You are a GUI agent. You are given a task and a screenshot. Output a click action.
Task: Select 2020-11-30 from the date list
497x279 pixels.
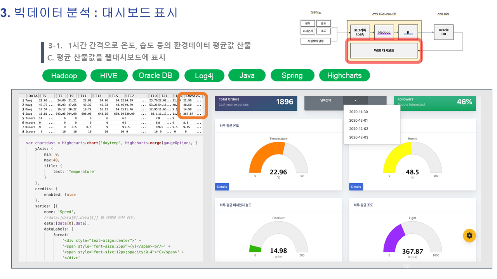click(x=358, y=112)
